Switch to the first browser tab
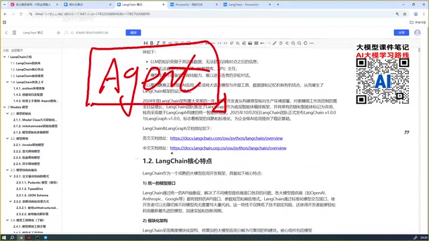 click(x=34, y=5)
